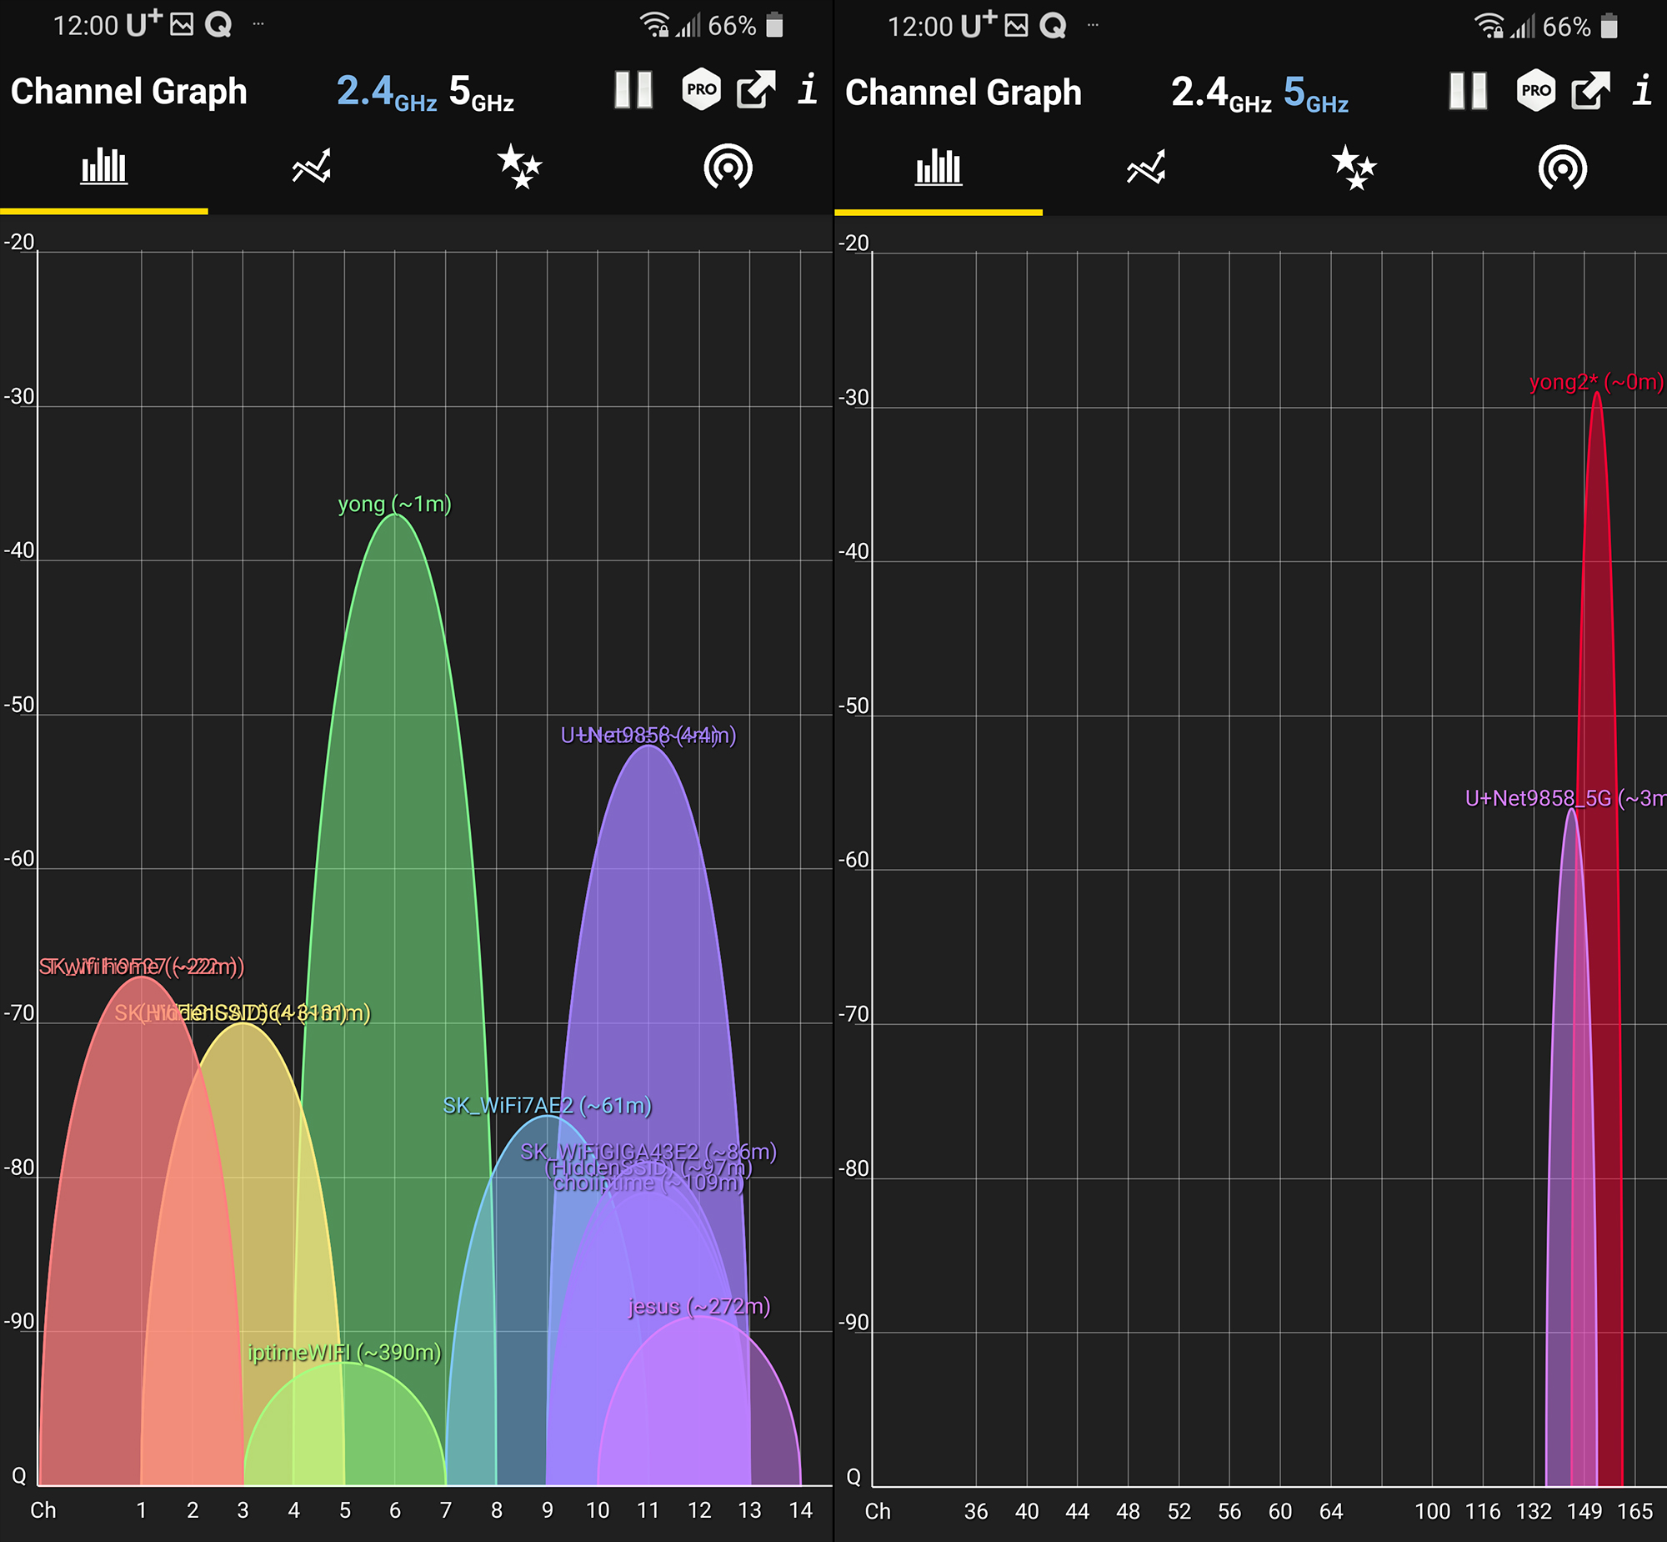Image resolution: width=1667 pixels, height=1542 pixels.
Task: Select 2.4GHz band on left screen
Action: click(x=386, y=93)
